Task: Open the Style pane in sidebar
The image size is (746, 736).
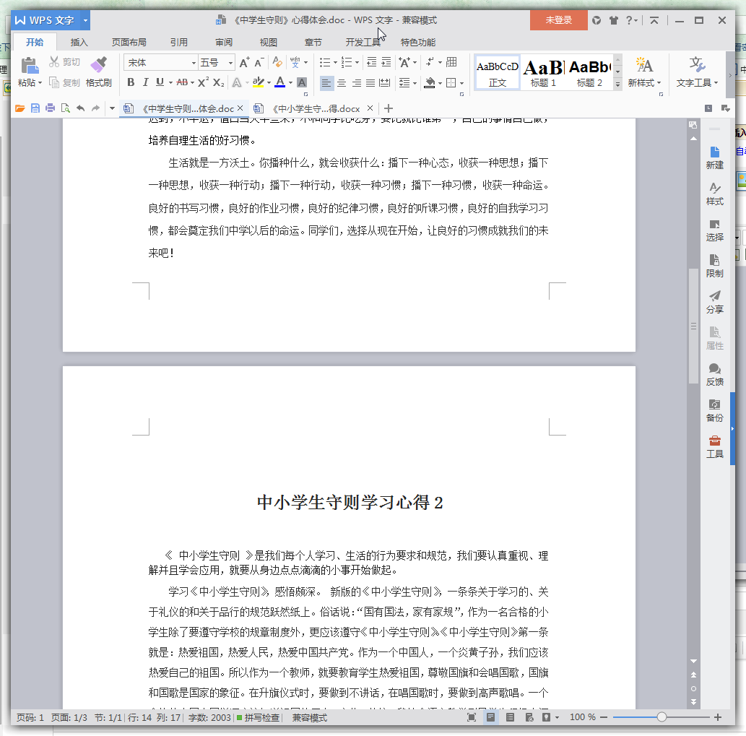Action: coord(715,194)
